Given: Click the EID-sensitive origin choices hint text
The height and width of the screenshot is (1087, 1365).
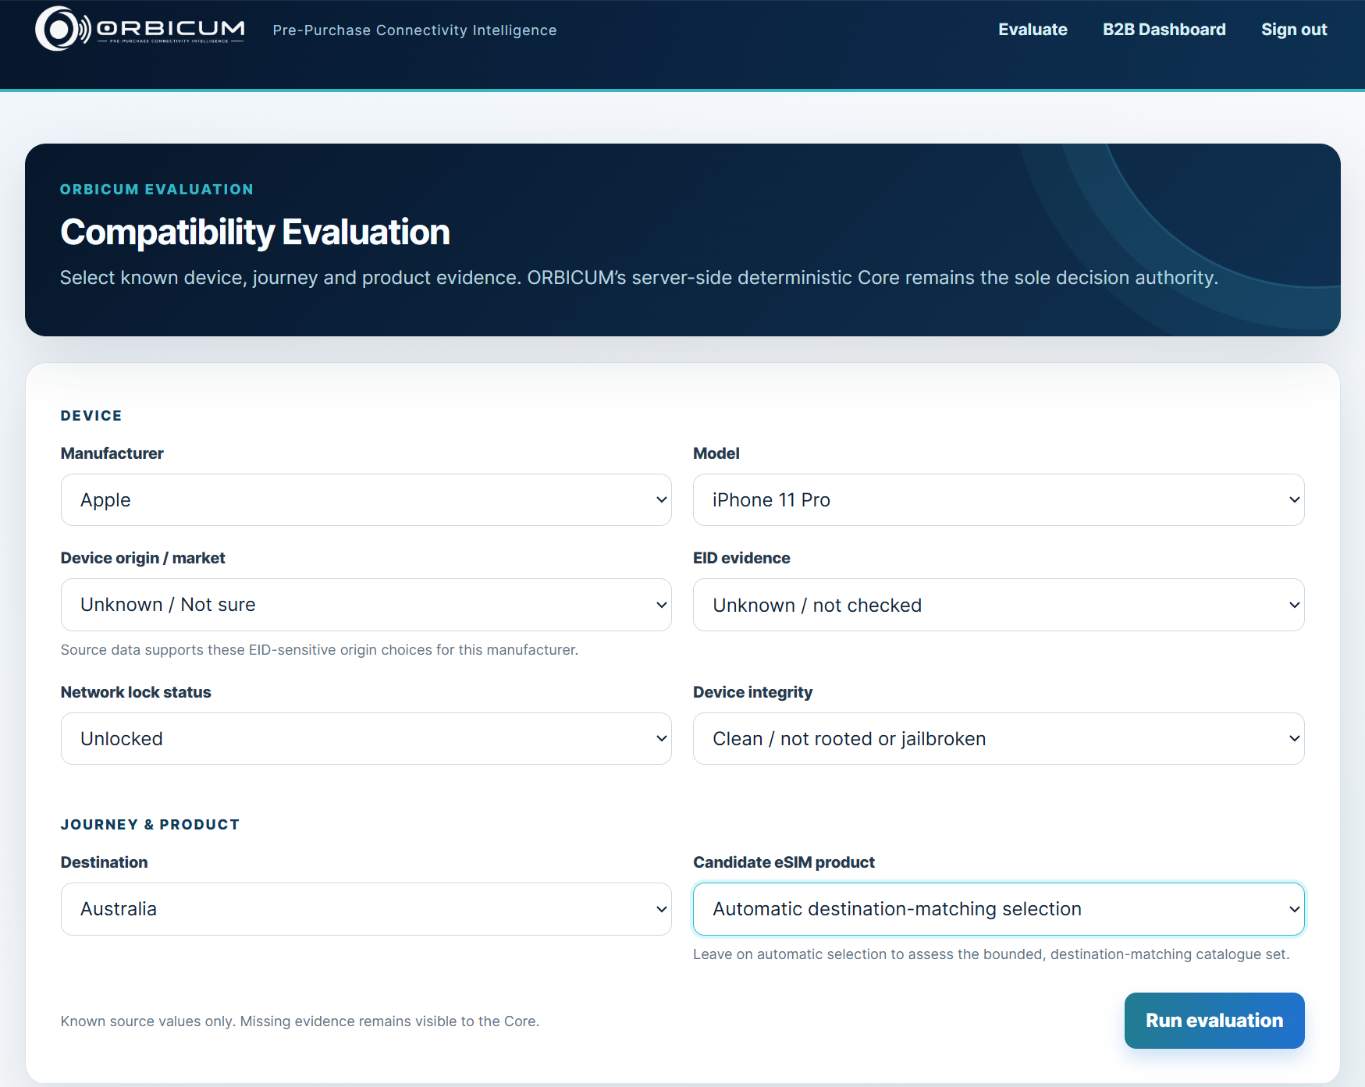Looking at the screenshot, I should point(319,650).
